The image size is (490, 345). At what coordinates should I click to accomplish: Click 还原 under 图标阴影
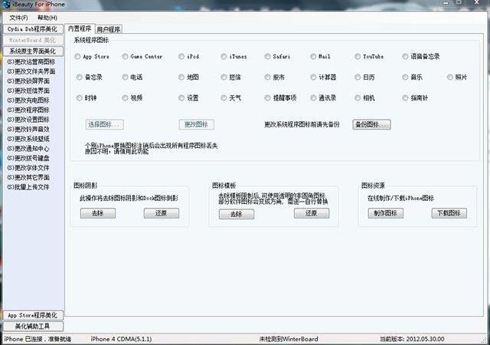click(x=162, y=213)
